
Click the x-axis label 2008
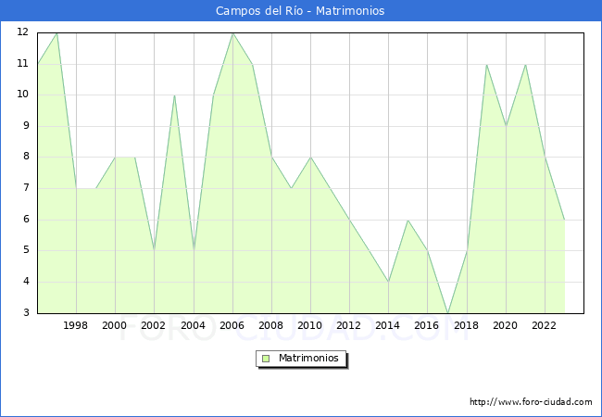[271, 325]
